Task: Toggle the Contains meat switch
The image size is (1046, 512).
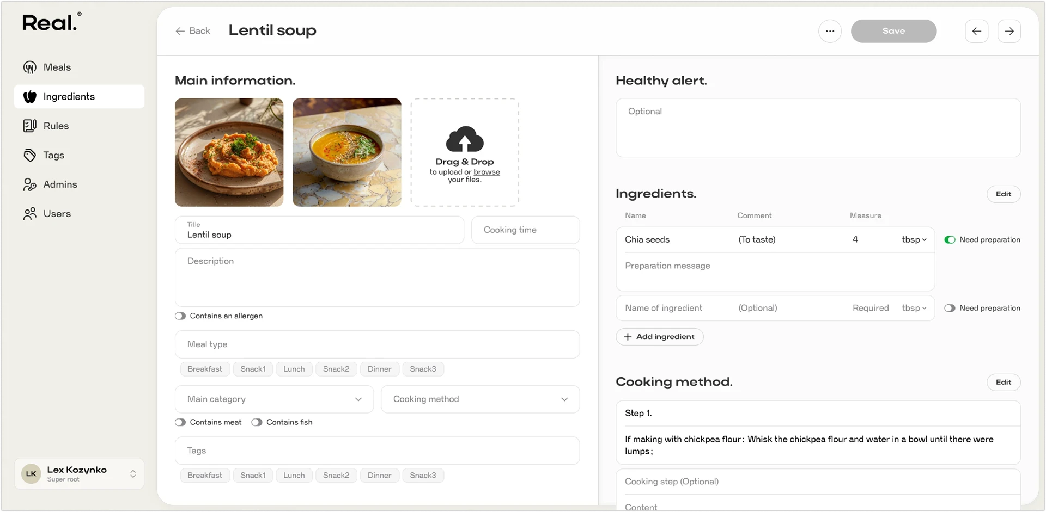Action: (180, 422)
